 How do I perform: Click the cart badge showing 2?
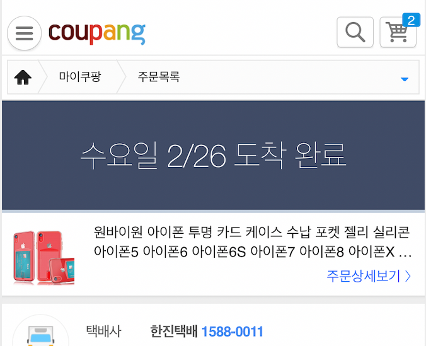tap(411, 20)
